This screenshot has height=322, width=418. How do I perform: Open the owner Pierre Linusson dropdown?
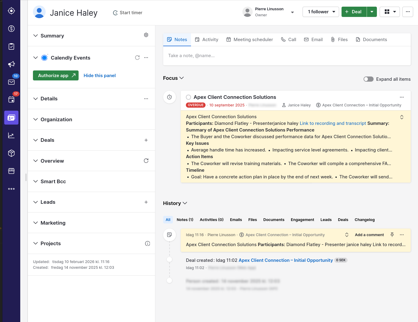[292, 12]
